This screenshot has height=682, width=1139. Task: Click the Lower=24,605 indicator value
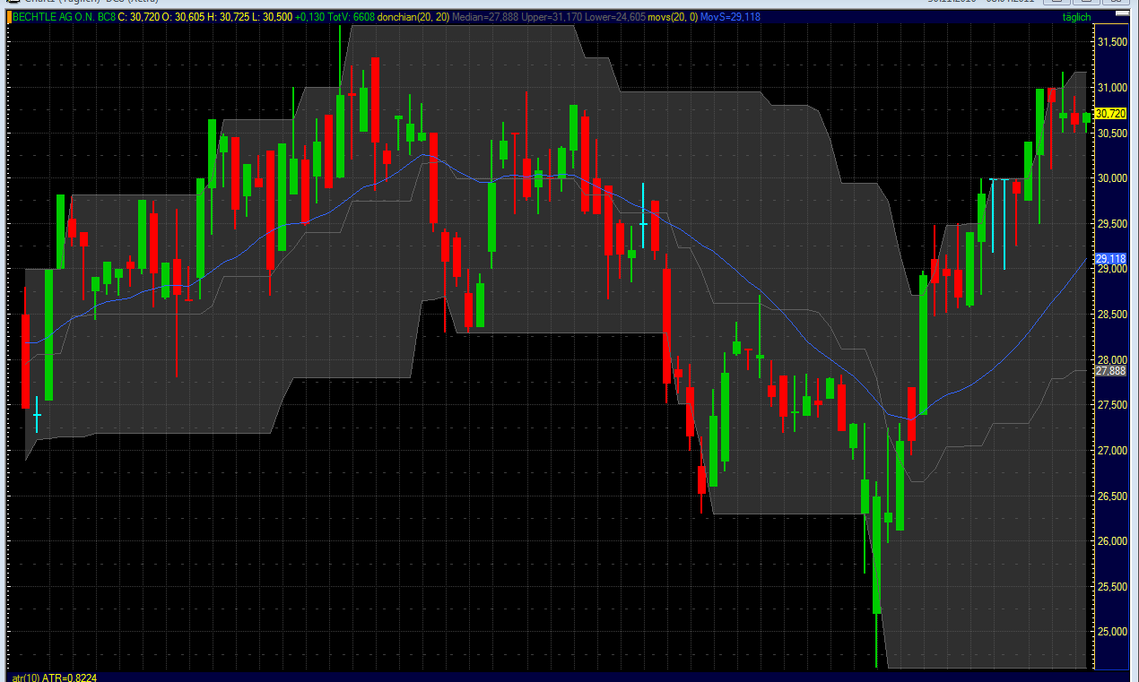pyautogui.click(x=614, y=16)
